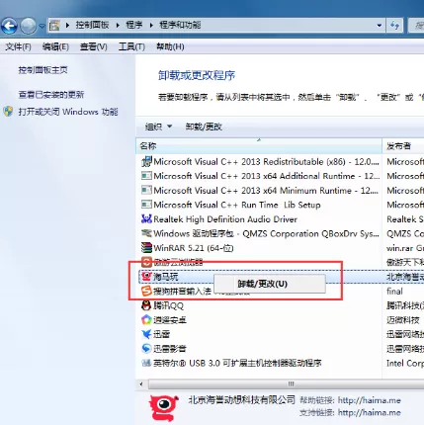Sort list by 名称 column header
The width and height of the screenshot is (424, 425).
[259, 146]
